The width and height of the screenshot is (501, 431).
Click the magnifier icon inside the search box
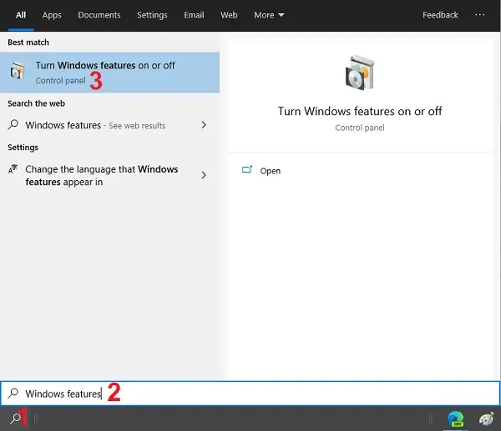click(13, 393)
